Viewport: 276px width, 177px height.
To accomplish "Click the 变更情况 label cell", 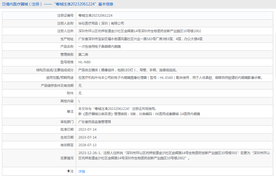I will coord(67,158).
